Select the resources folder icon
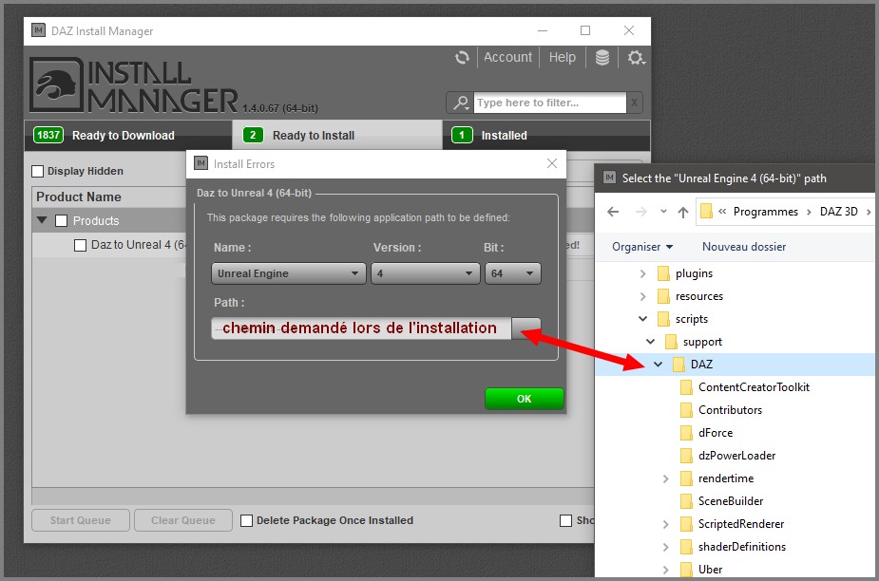This screenshot has height=581, width=879. (663, 296)
